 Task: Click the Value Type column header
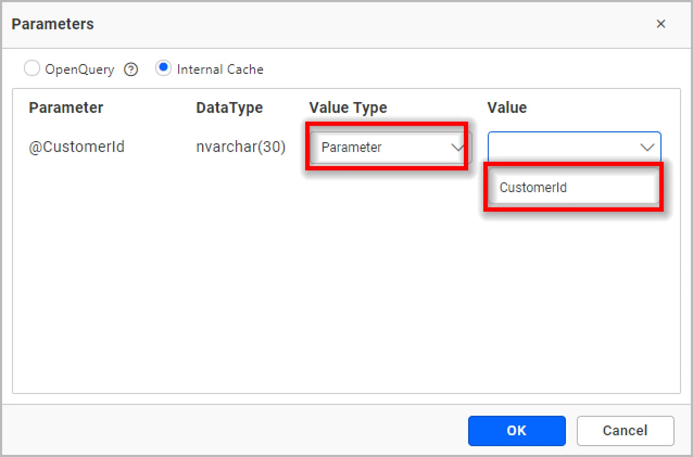tap(348, 107)
